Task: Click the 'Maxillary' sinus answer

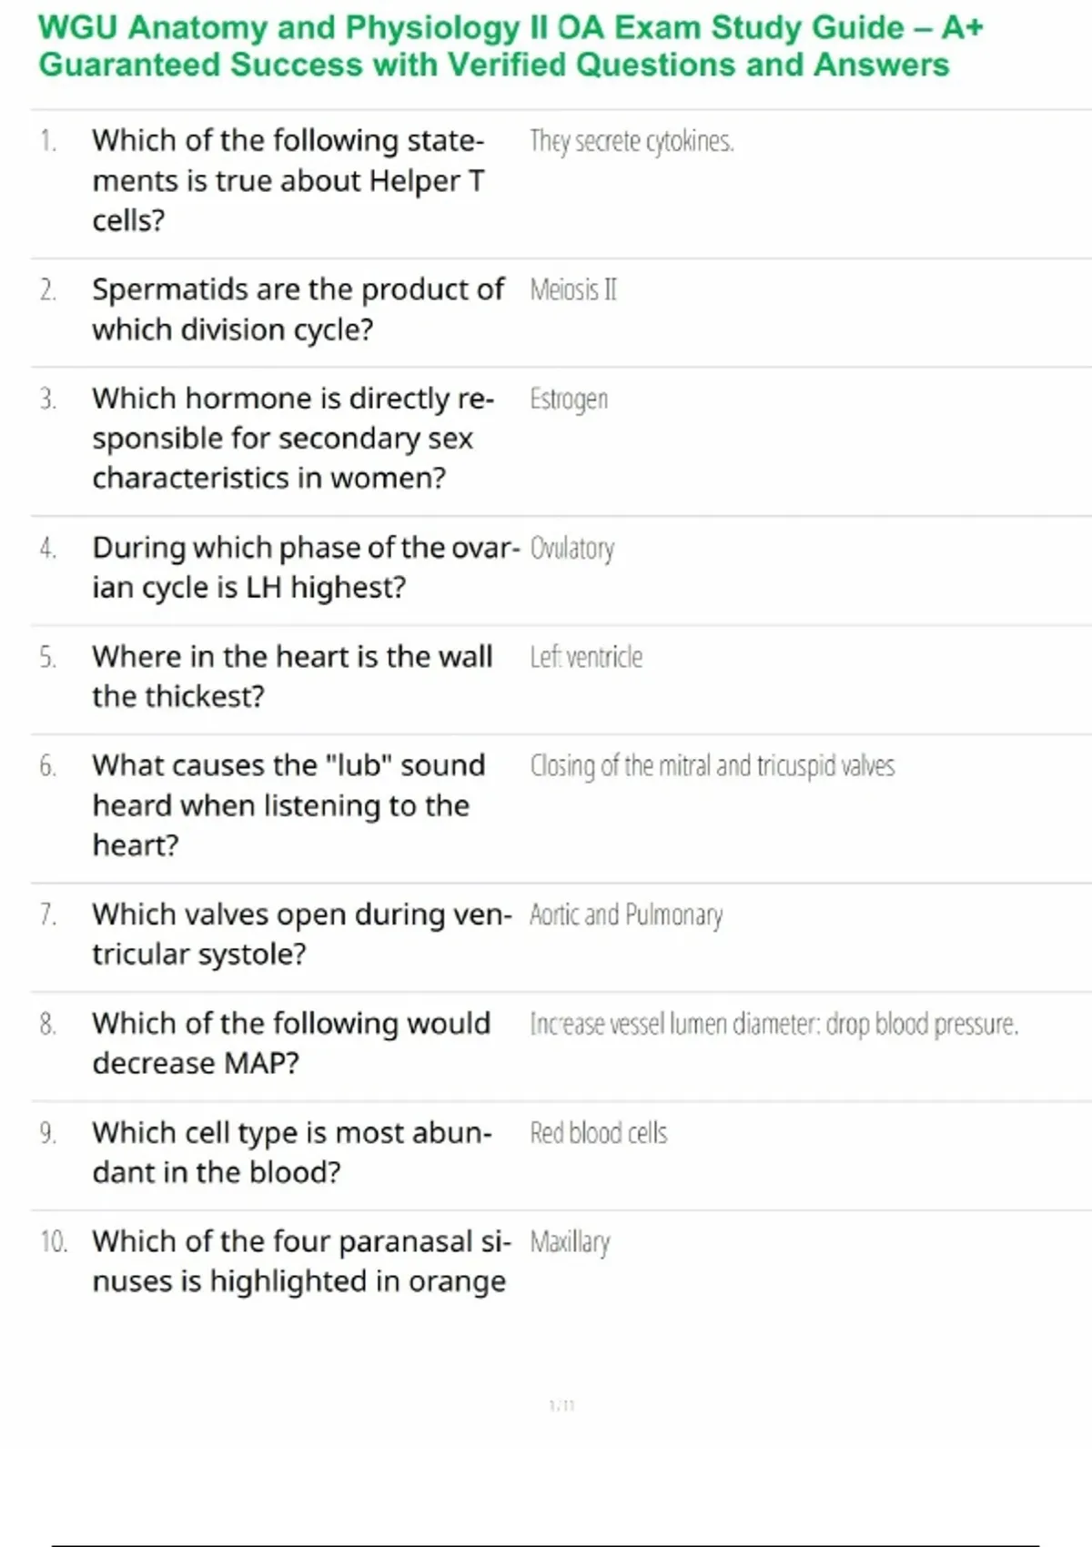Action: click(x=570, y=1242)
